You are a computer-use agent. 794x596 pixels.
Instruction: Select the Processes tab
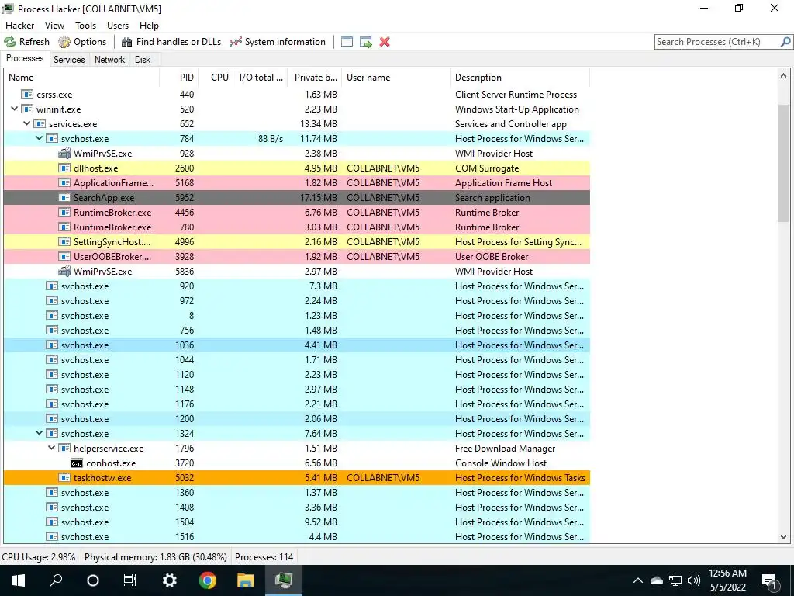click(25, 58)
